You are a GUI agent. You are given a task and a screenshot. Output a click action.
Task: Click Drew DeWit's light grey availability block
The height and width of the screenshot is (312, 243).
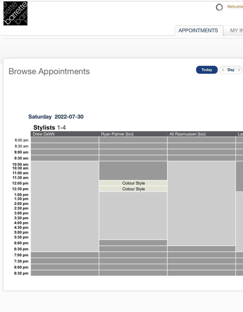point(65,206)
